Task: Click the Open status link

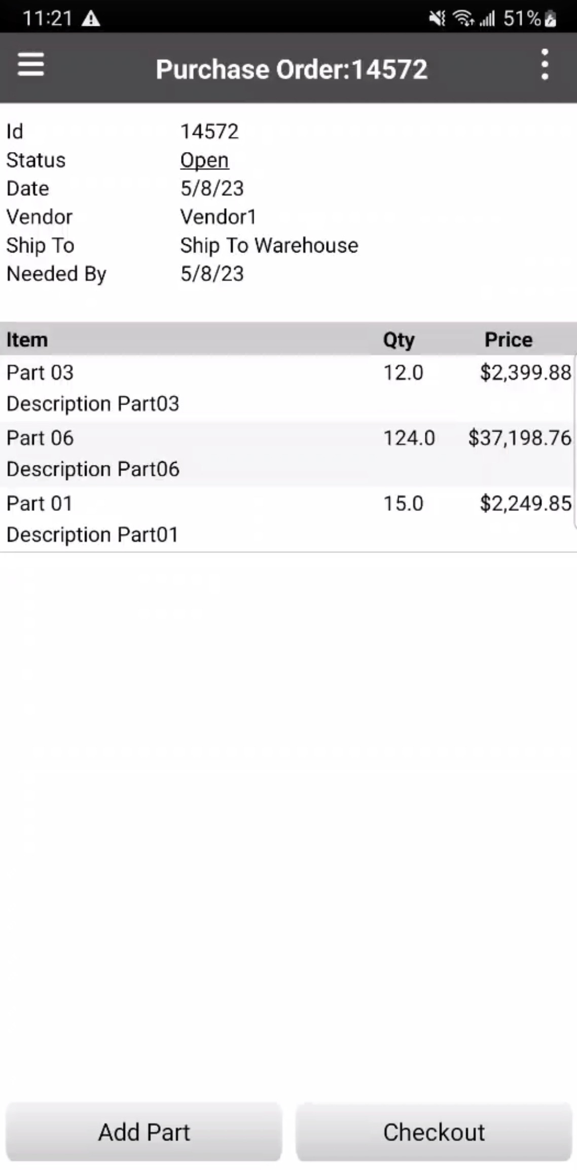Action: [204, 160]
